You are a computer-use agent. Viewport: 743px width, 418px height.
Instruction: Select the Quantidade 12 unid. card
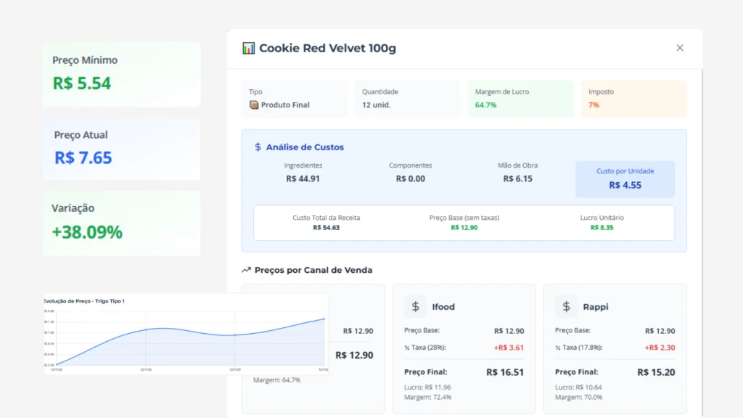(407, 99)
